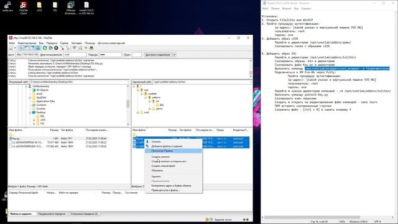Select the IOL folder in local tree
This screenshot has height=224, width=398.
(x=42, y=116)
